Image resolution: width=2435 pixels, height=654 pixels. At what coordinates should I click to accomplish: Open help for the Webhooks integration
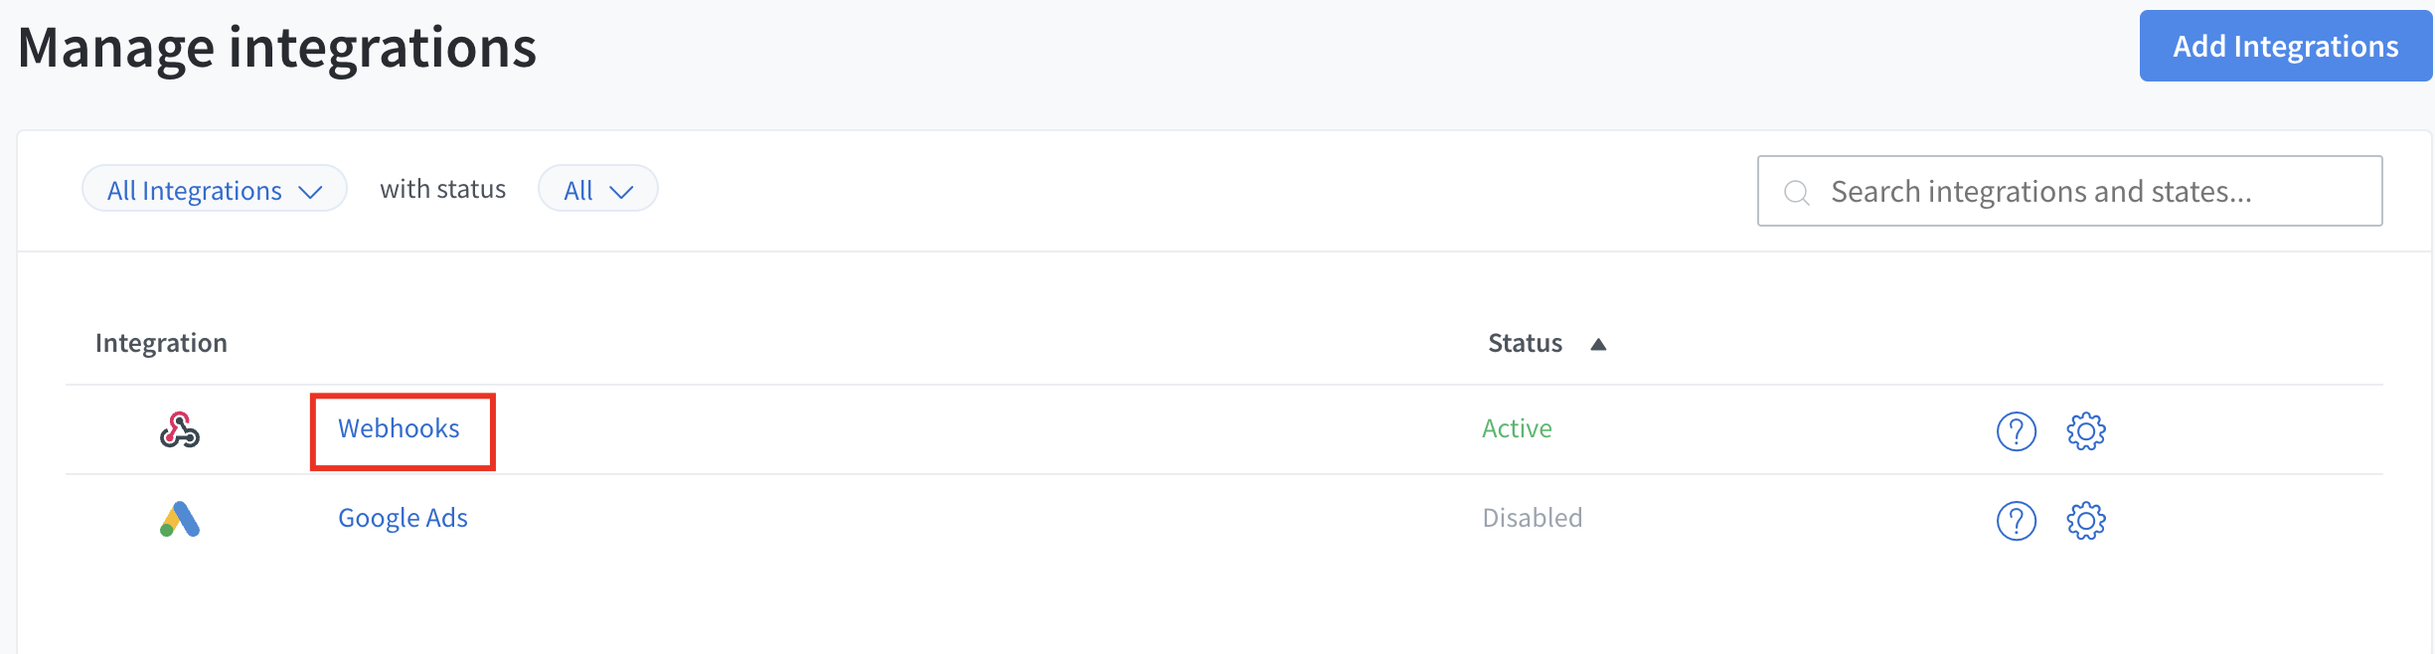tap(2016, 431)
